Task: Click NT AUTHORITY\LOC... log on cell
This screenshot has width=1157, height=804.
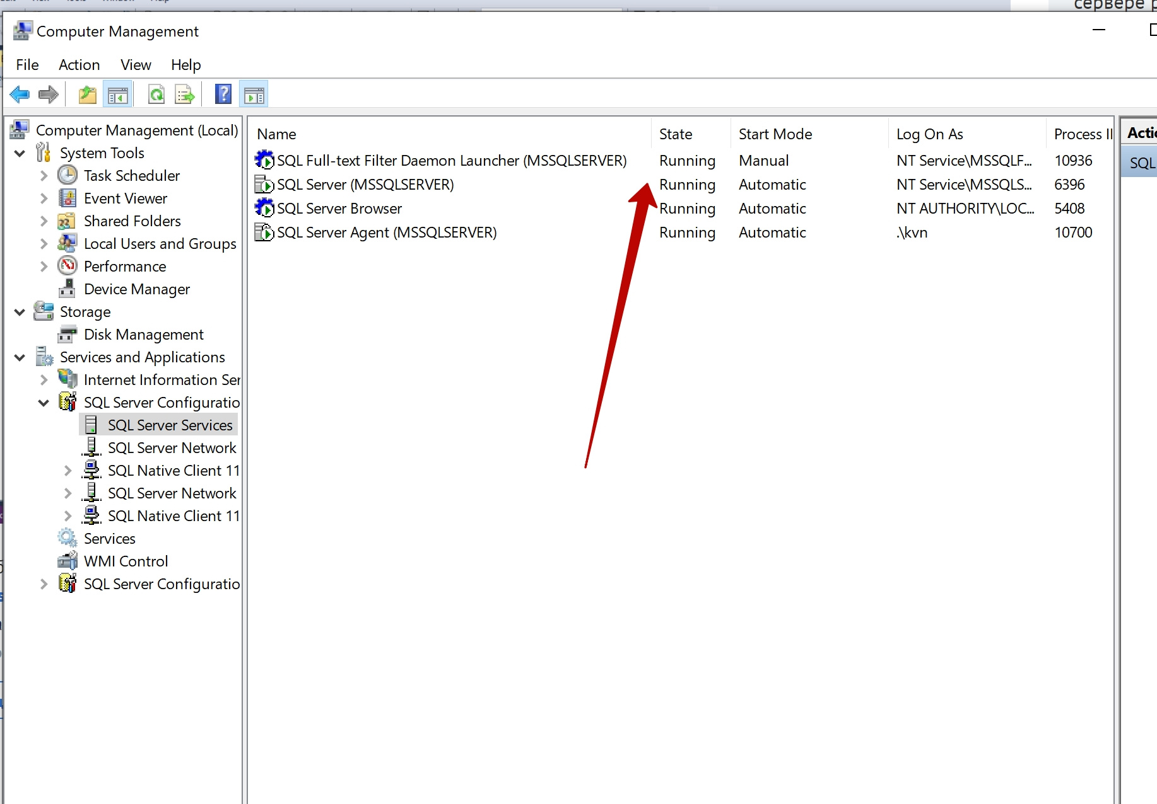Action: pos(965,209)
